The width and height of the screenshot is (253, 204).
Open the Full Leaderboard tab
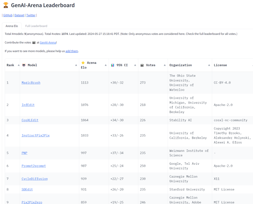(x=36, y=26)
